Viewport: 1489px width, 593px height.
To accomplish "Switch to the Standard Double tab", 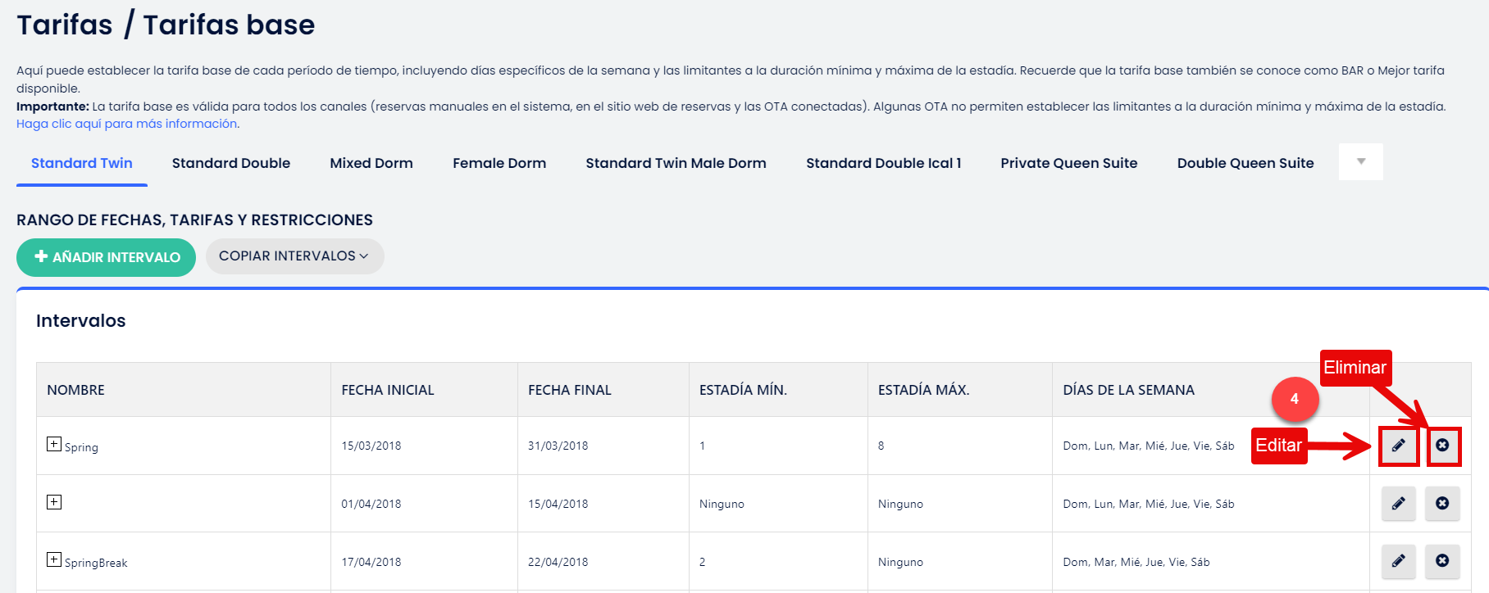I will click(231, 163).
